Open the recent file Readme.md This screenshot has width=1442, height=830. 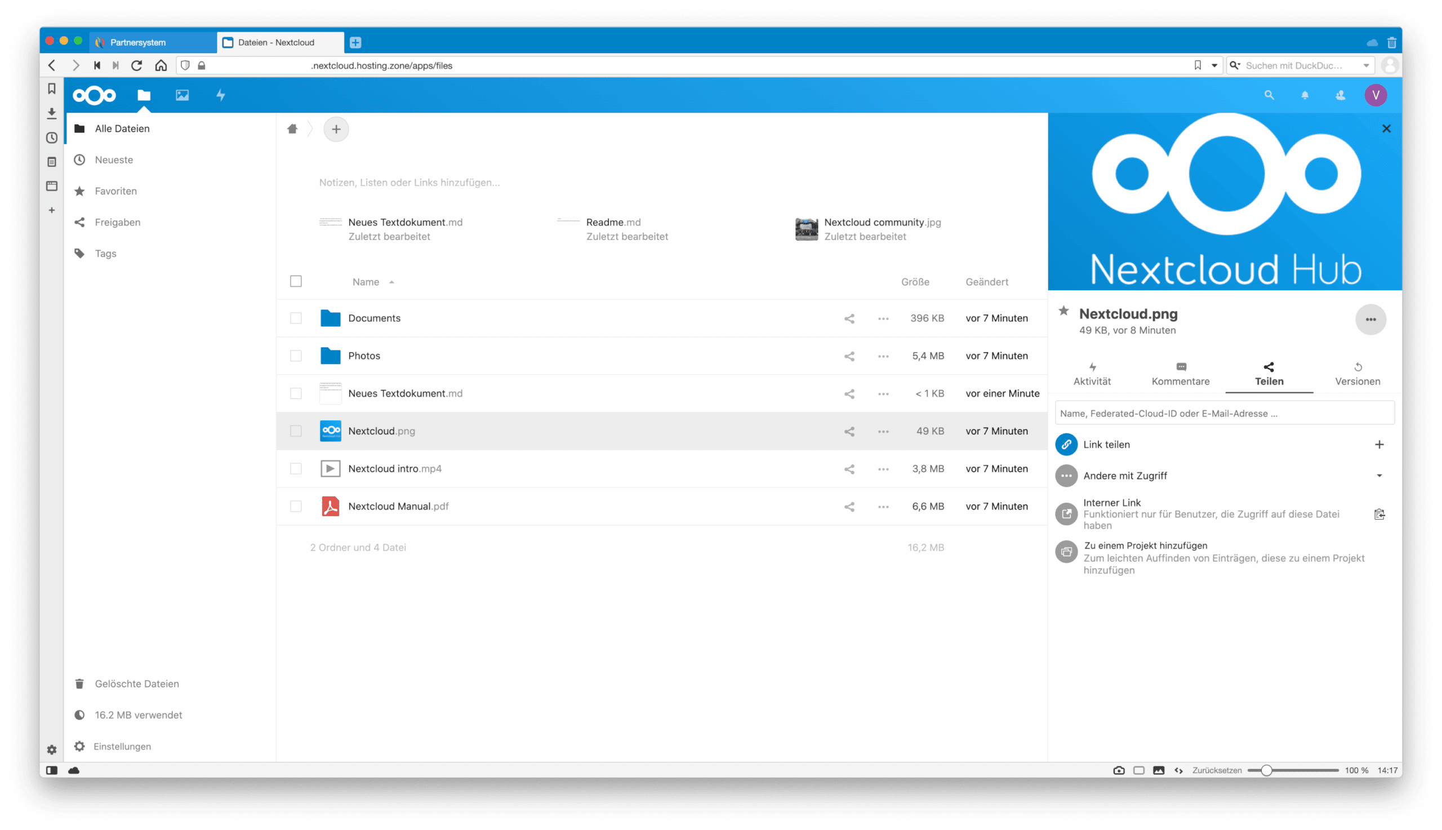613,223
